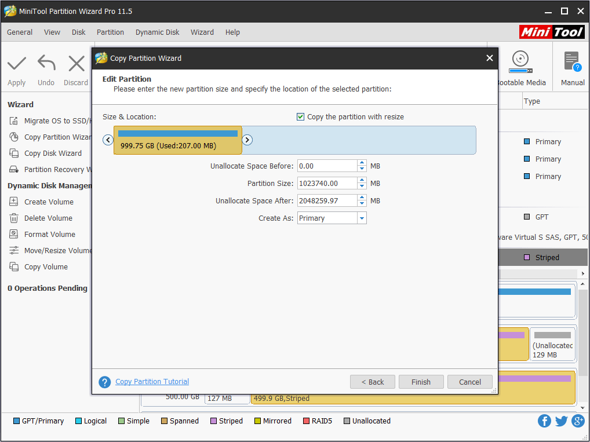Click the Apply checkmark icon
Screen dimensions: 590x442
tap(17, 63)
